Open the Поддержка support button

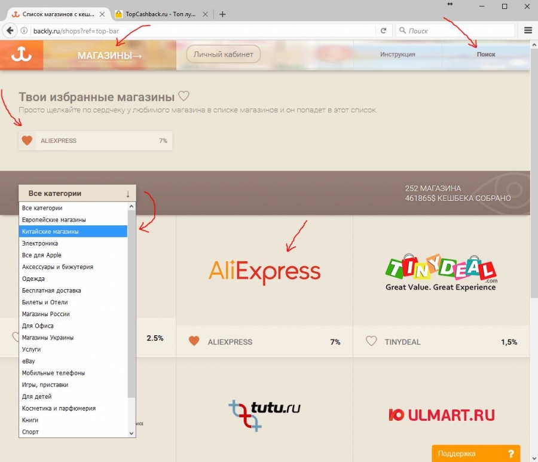(476, 454)
